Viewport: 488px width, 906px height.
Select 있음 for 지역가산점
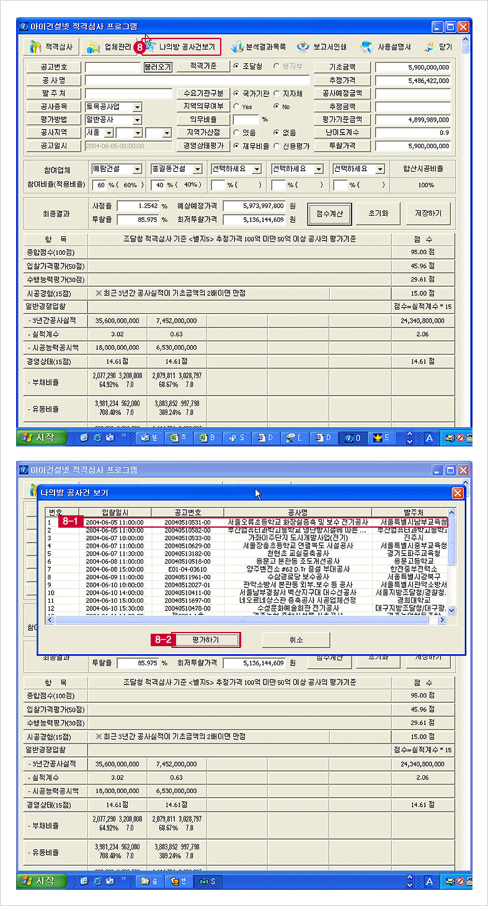click(237, 133)
